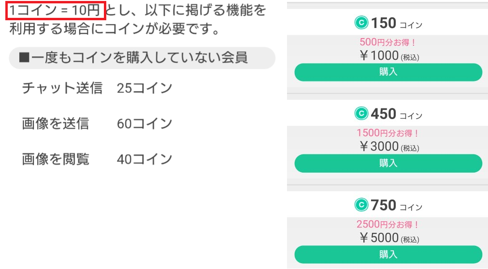This screenshot has width=488, height=269.
Task: Select the ¥5000 (税込) price
Action: [389, 238]
